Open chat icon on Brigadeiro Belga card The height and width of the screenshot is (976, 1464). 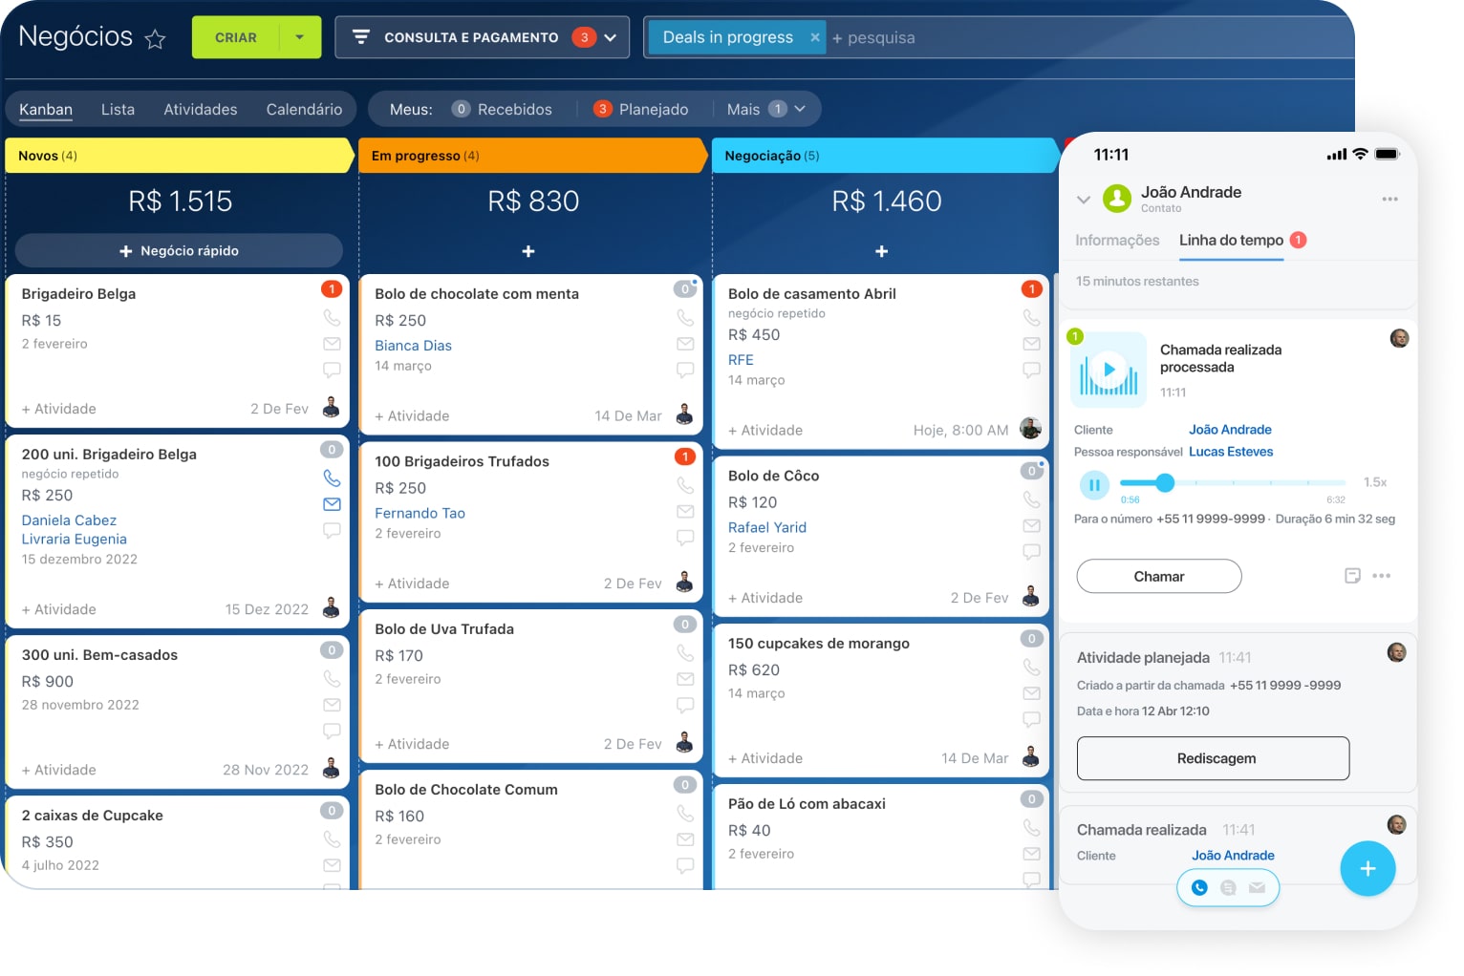pyautogui.click(x=332, y=370)
